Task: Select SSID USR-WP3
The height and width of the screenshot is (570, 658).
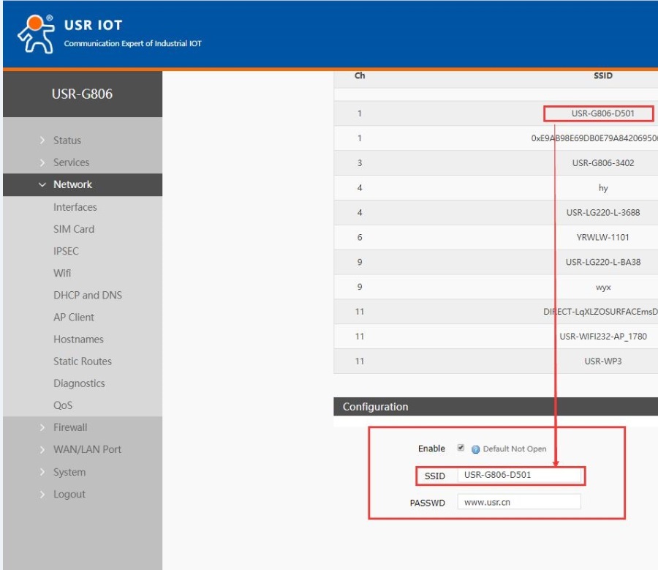Action: [603, 361]
